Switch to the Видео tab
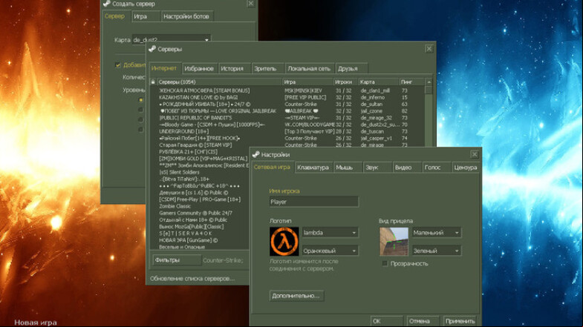The height and width of the screenshot is (327, 583). [407, 168]
